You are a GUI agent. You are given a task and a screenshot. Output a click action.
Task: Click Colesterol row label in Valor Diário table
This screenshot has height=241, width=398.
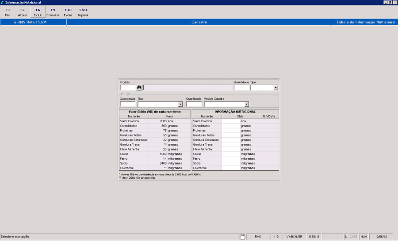[x=126, y=168]
